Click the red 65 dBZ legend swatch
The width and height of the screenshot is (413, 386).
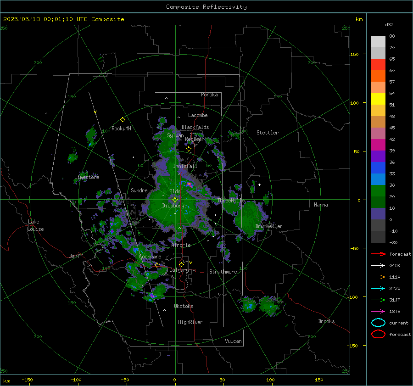378,65
